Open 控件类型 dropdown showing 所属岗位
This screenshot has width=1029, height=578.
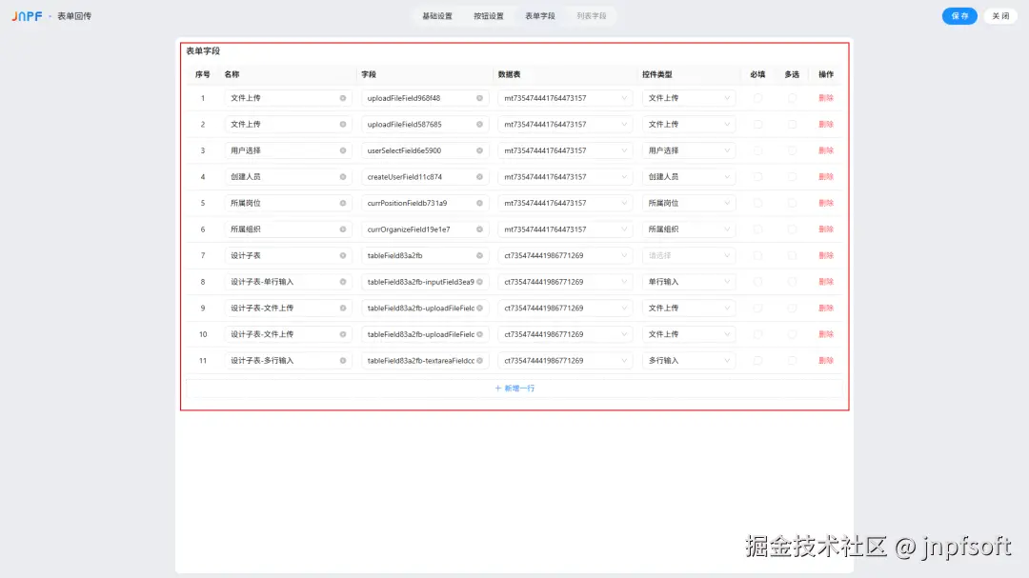pyautogui.click(x=689, y=204)
